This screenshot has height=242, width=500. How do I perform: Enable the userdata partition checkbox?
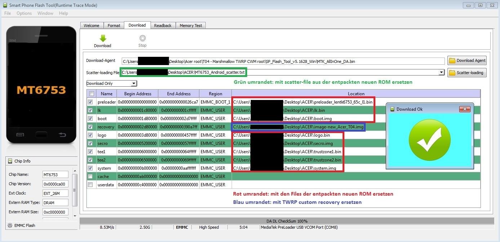click(x=90, y=185)
